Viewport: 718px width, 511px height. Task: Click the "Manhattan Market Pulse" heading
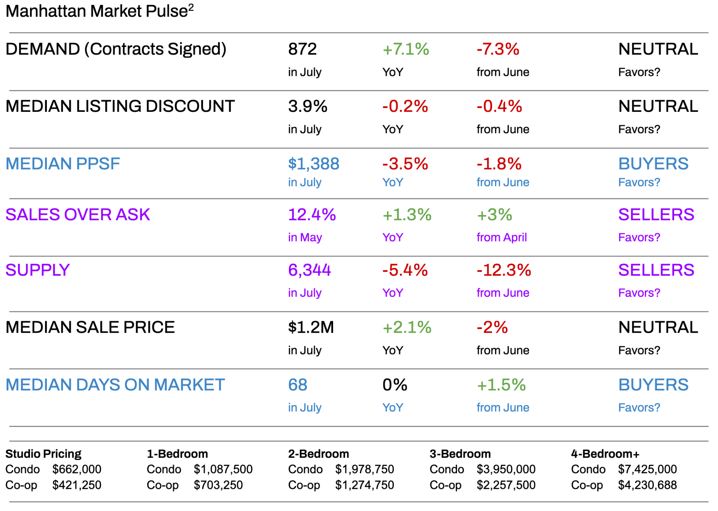coord(96,11)
